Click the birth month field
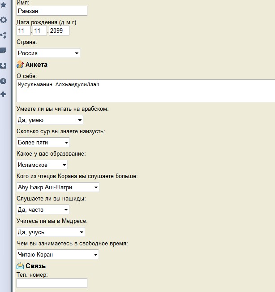The width and height of the screenshot is (275, 292). coord(40,31)
